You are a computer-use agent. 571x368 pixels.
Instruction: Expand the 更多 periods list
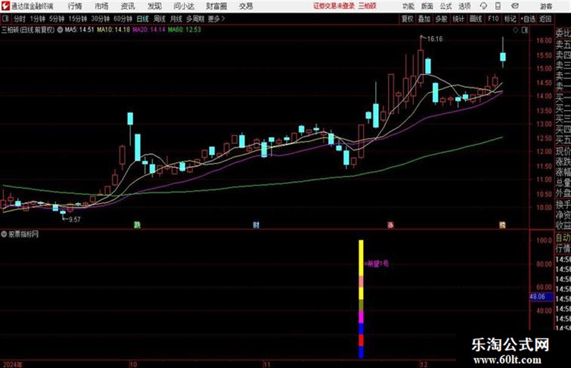(x=216, y=19)
